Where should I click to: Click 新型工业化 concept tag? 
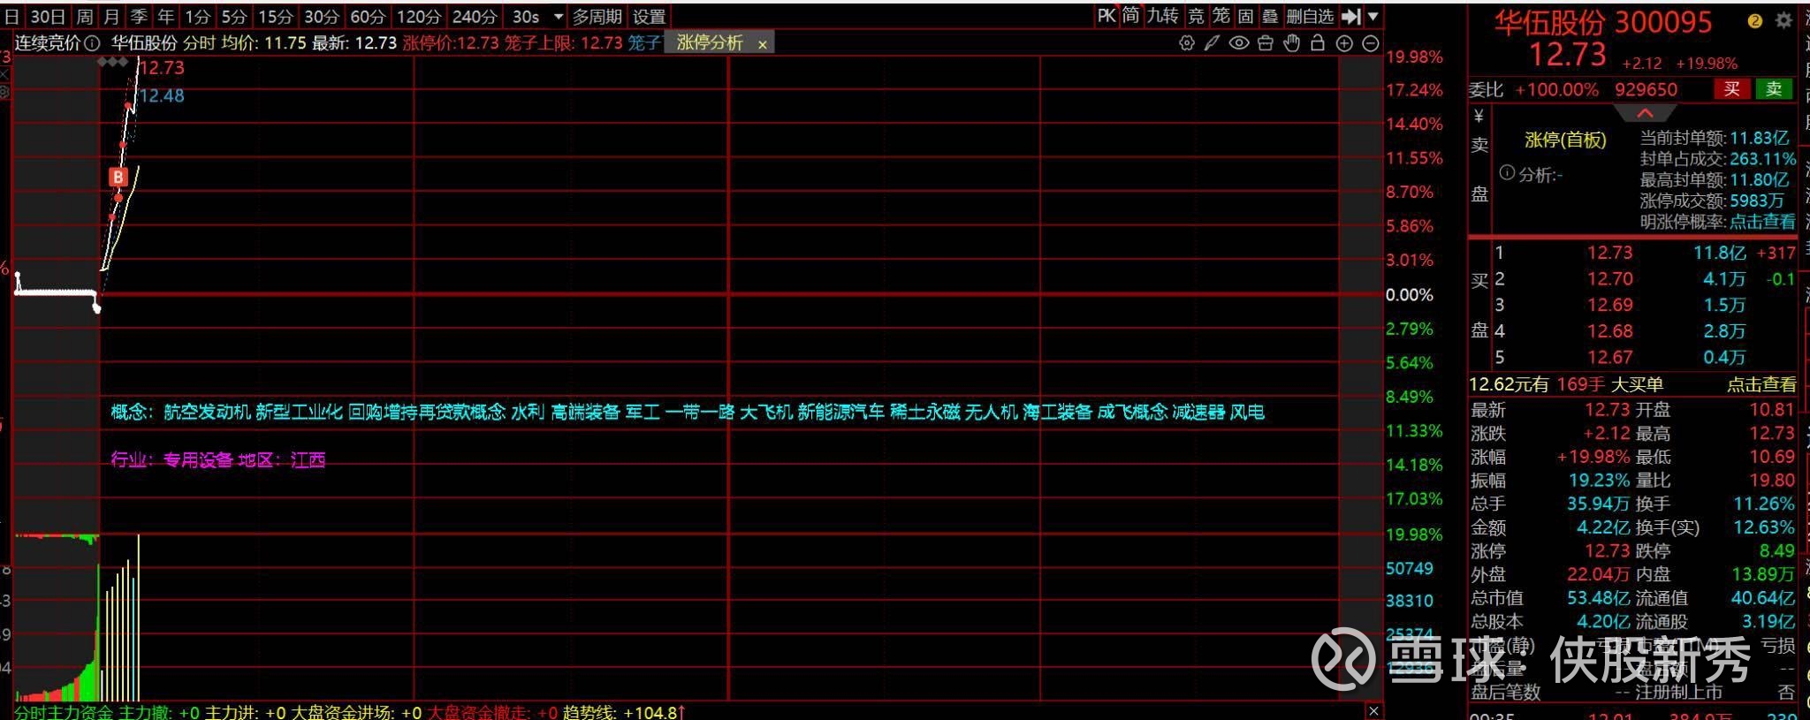(x=299, y=412)
